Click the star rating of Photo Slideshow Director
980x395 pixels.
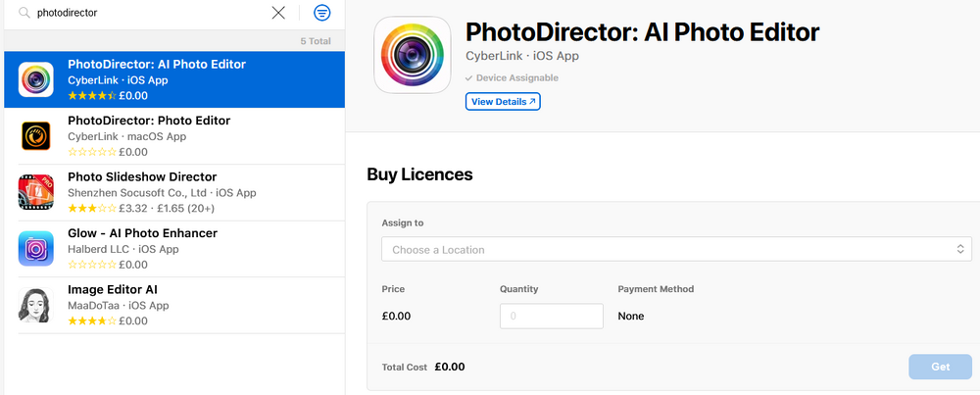click(92, 208)
